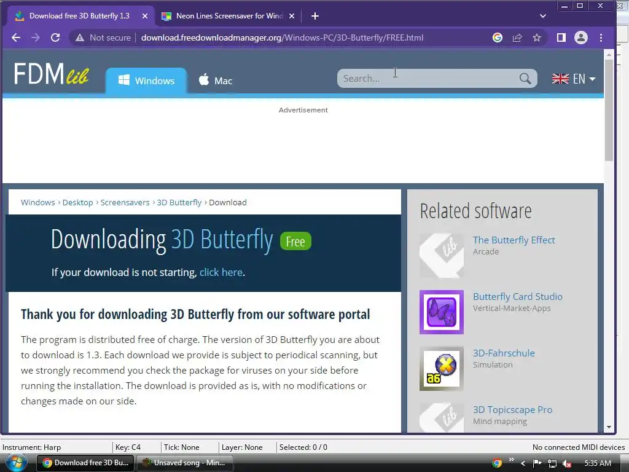The width and height of the screenshot is (629, 472).
Task: Click the Selected: 0 / 0 status
Action: coord(303,447)
